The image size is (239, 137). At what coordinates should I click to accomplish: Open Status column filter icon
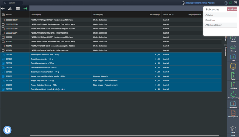[170, 15]
